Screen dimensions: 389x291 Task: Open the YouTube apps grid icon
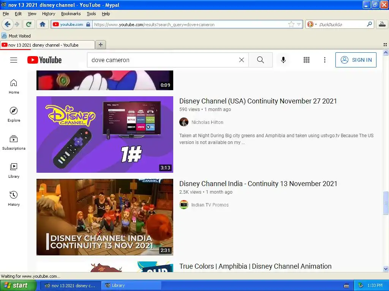307,60
